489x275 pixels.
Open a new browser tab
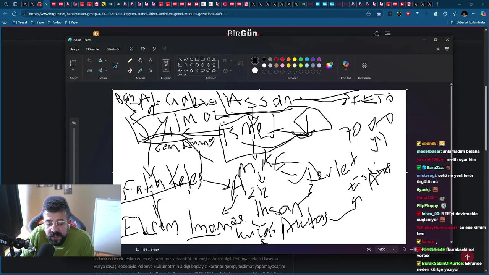click(x=437, y=4)
